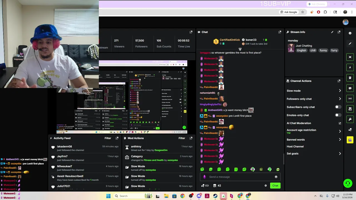The image size is (356, 200).
Task: Pop out the Activity Feed panel
Action: pyautogui.click(x=117, y=138)
